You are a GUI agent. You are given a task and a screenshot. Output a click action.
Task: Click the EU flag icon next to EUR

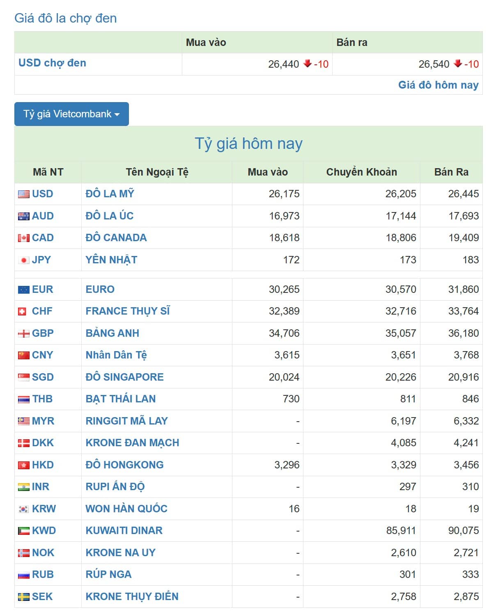[23, 289]
